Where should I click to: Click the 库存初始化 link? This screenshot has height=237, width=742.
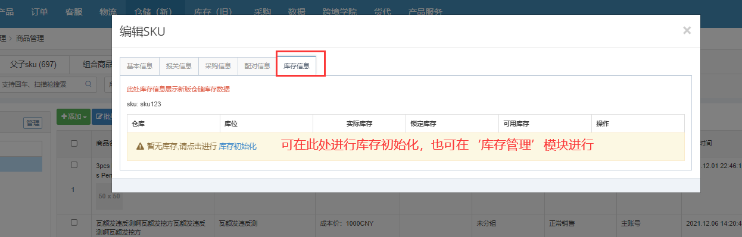[238, 146]
